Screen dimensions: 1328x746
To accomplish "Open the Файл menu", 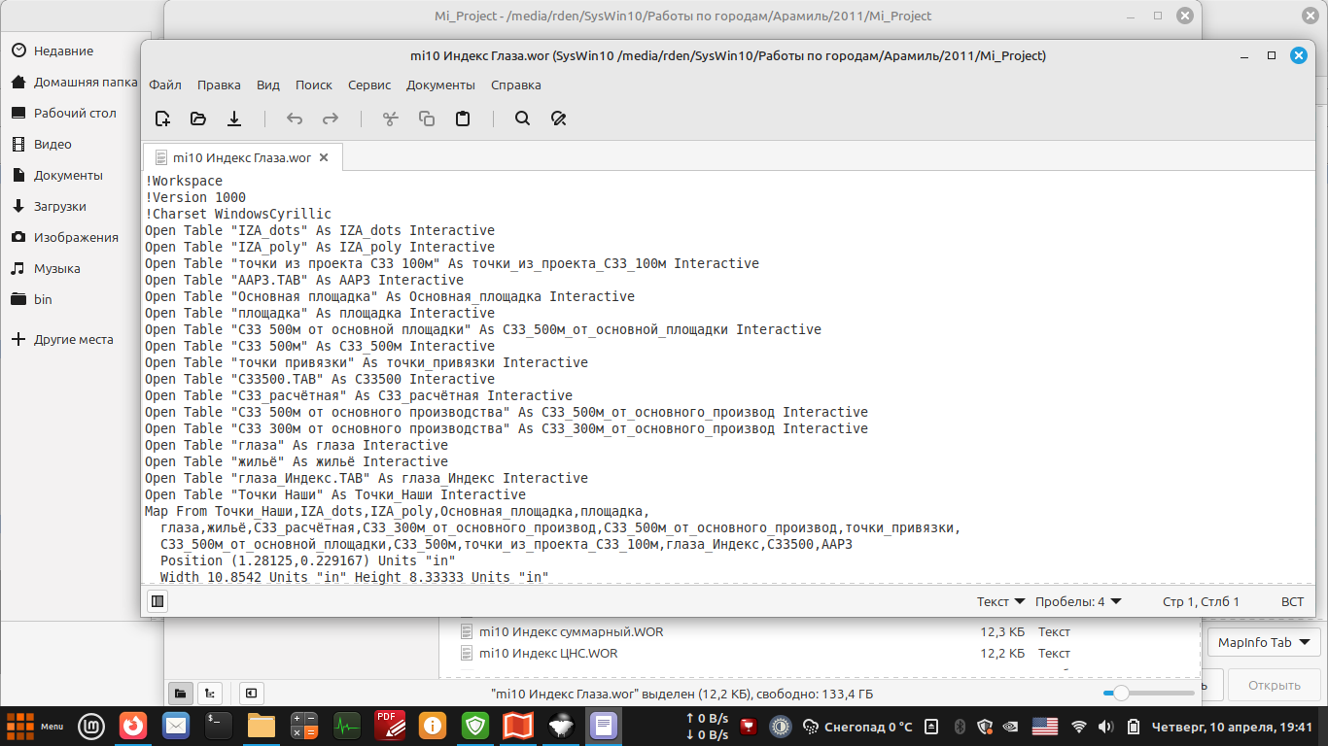I will tap(165, 85).
